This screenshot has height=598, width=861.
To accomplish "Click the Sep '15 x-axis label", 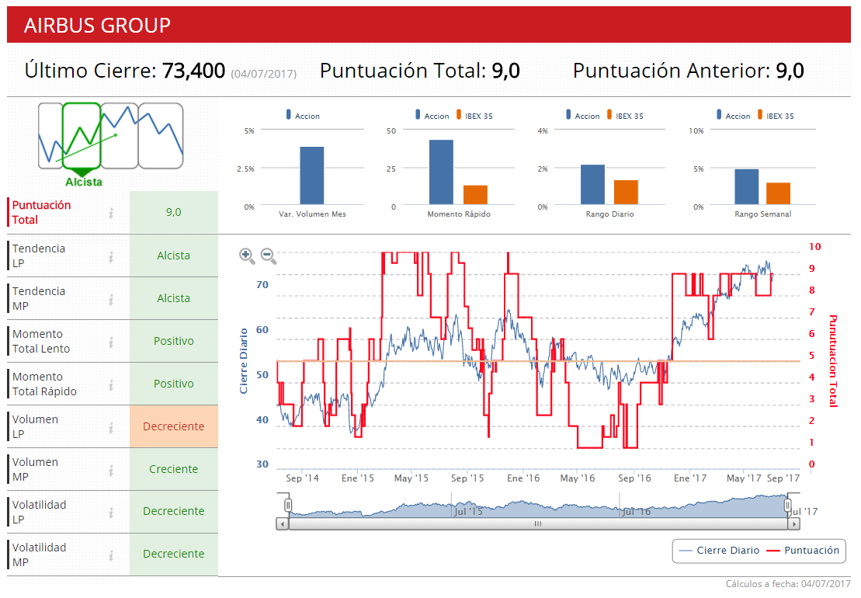I will point(467,478).
